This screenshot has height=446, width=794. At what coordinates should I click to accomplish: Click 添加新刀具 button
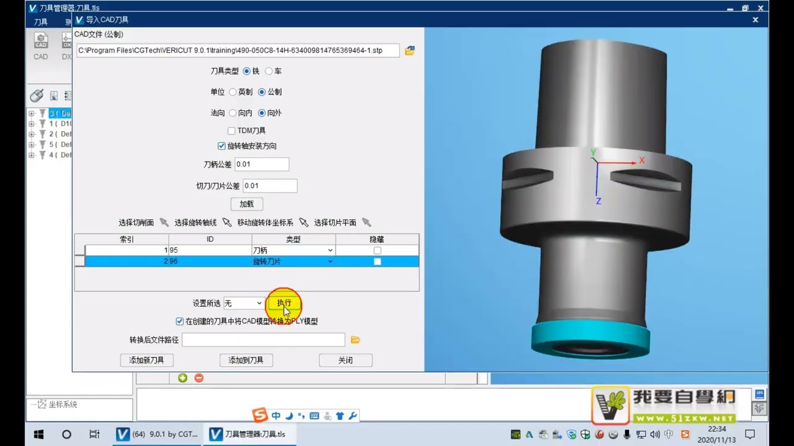pos(146,360)
